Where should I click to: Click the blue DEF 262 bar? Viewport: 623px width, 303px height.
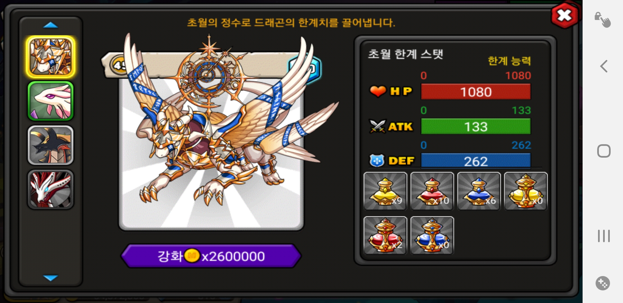[x=476, y=161]
